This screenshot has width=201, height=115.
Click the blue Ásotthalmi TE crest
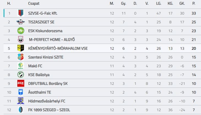(x=21, y=92)
